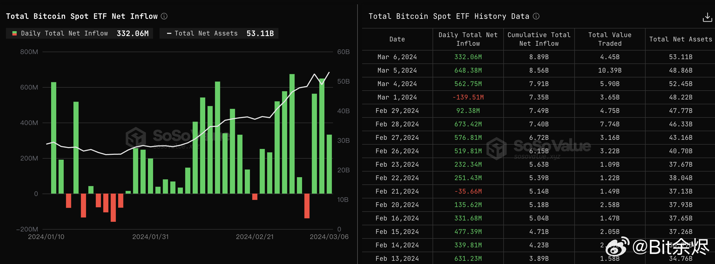Click the info icon beside Net Inflow title
Viewport: 715px width, 264px height.
[164, 16]
